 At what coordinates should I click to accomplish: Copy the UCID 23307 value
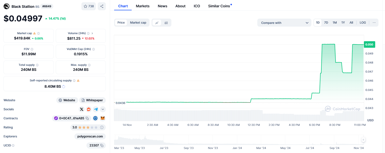(x=102, y=145)
